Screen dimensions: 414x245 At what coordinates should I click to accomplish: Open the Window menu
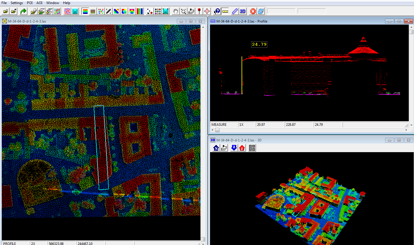[53, 3]
